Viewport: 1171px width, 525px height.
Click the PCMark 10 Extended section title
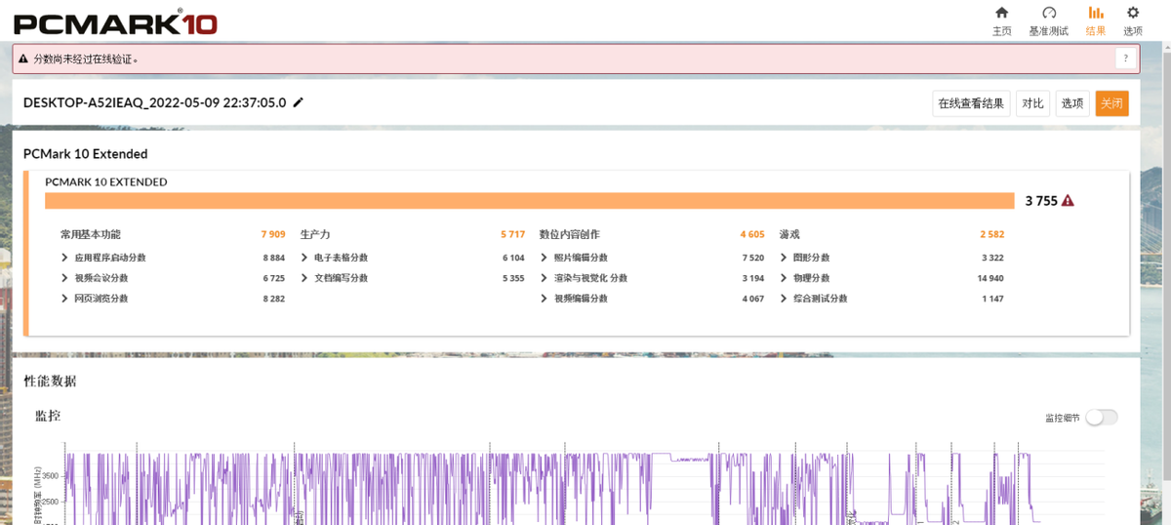click(x=86, y=154)
